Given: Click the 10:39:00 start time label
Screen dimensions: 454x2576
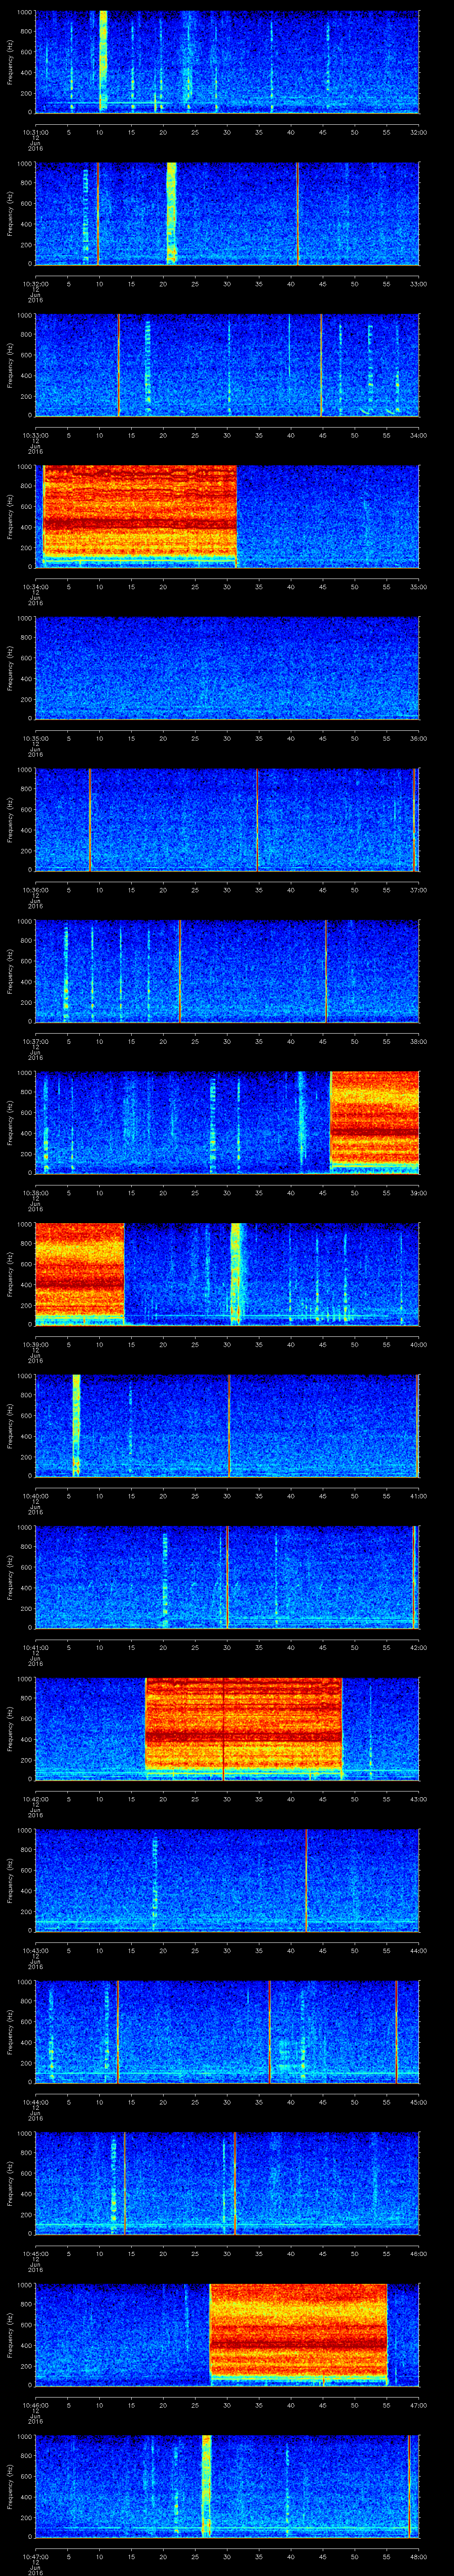Looking at the screenshot, I should coord(36,1344).
